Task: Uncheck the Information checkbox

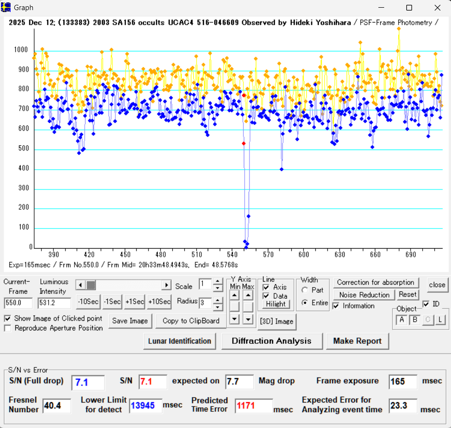Action: (336, 306)
